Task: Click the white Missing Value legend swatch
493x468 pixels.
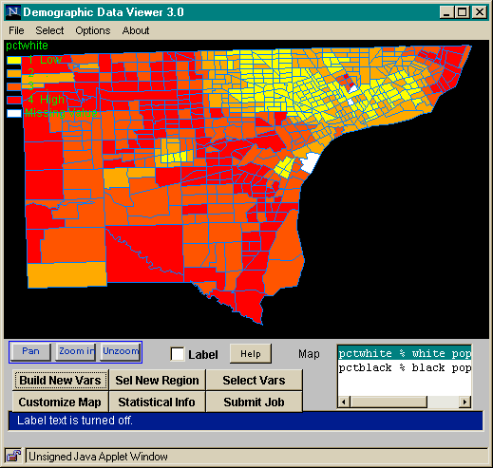Action: click(14, 113)
